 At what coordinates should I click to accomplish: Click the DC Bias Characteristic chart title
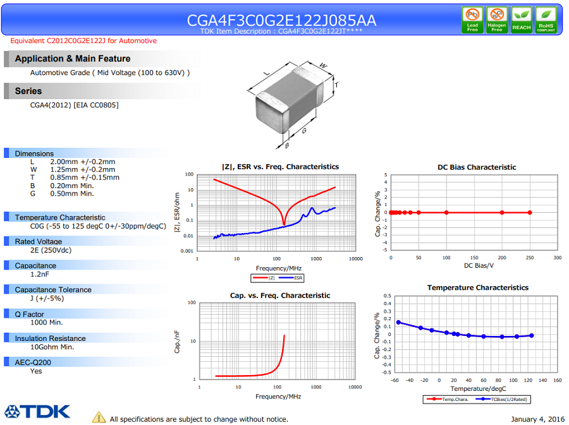pos(477,167)
